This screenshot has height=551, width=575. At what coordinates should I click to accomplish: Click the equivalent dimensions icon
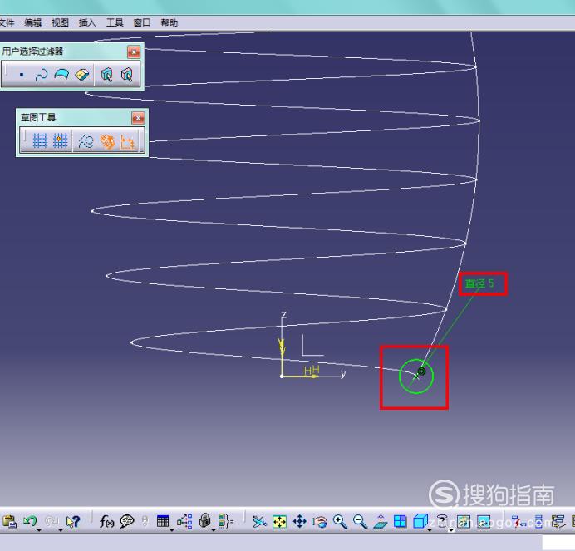coord(225,521)
